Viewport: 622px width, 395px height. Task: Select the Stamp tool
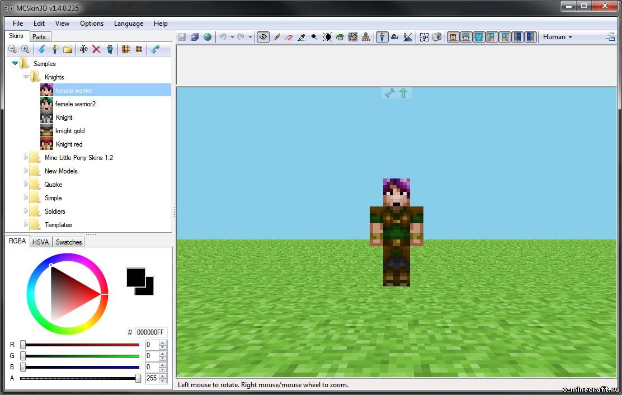click(x=365, y=37)
